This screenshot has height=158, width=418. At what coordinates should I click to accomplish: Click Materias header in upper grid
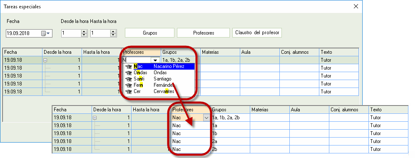click(x=220, y=52)
